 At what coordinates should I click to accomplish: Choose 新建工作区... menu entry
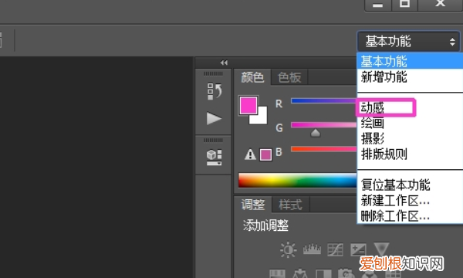point(410,201)
